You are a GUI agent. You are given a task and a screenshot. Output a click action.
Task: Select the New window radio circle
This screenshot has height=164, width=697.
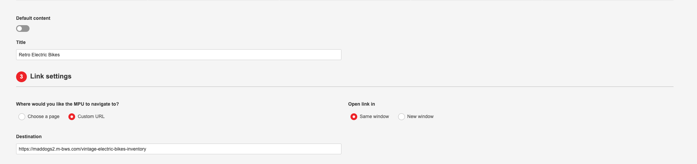click(401, 117)
